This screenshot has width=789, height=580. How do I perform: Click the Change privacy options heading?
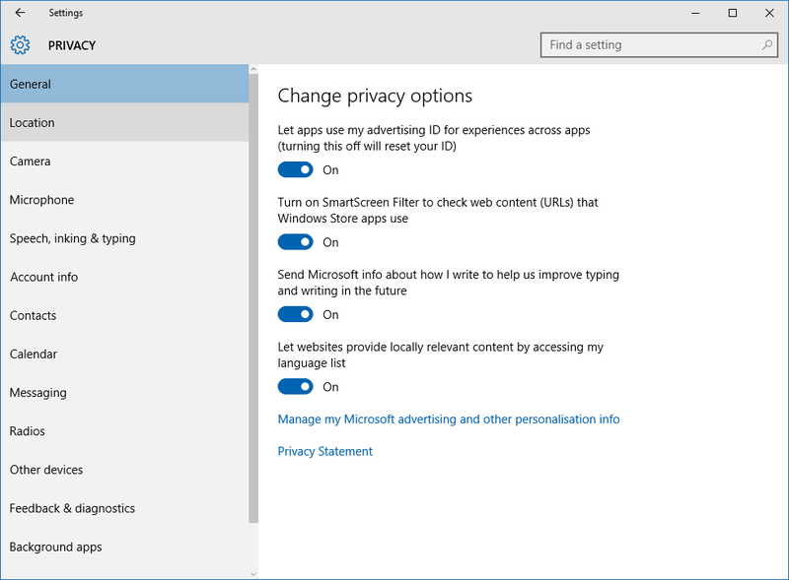(x=375, y=96)
